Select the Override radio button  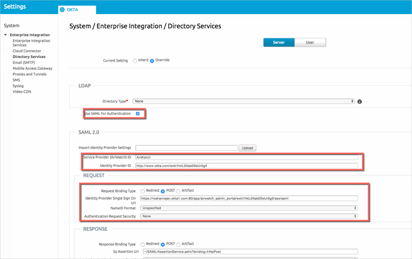152,61
